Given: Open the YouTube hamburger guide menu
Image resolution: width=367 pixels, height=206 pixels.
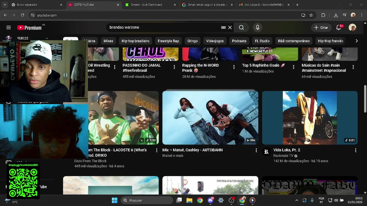Looking at the screenshot, I should [x=9, y=27].
